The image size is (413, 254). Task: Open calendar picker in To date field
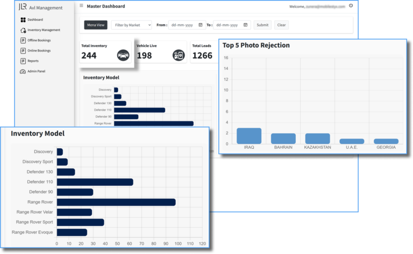tap(245, 25)
